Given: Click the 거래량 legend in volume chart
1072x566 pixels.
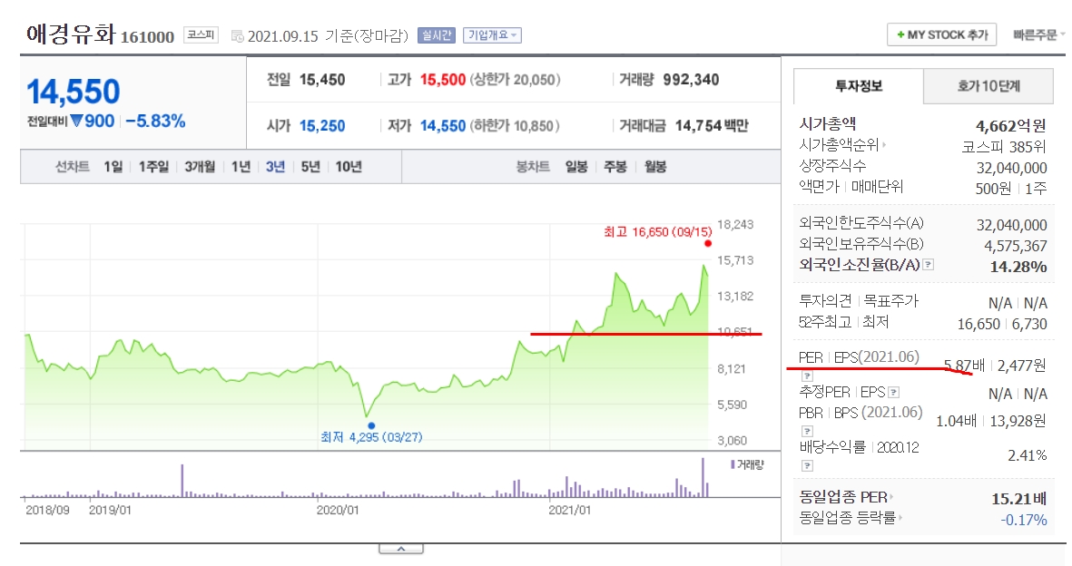Looking at the screenshot, I should (747, 464).
